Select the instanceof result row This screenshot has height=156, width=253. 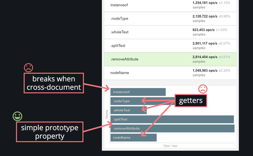pos(170,5)
